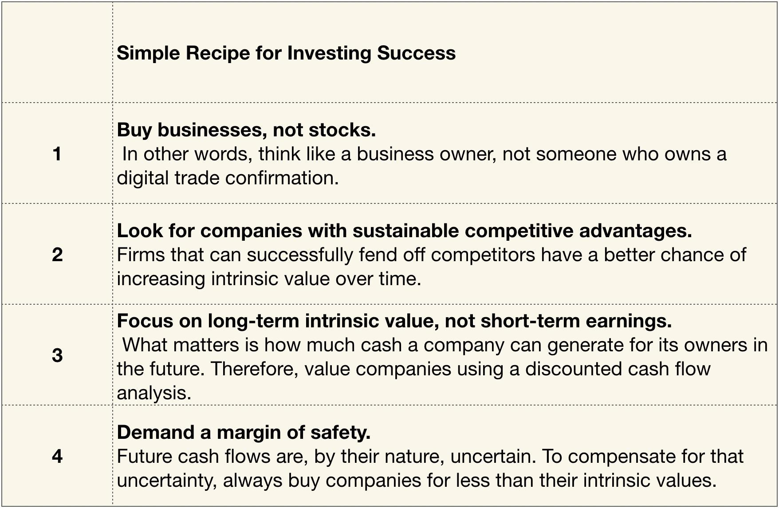Click the line starting "Future cash flows are"
Viewport: 779px width, 509px height.
[x=430, y=456]
